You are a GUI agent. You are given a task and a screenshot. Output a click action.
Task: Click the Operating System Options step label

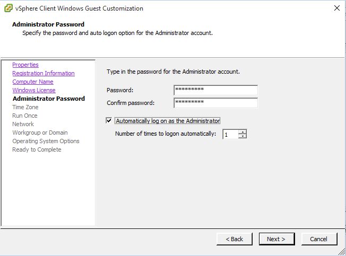[x=46, y=141]
